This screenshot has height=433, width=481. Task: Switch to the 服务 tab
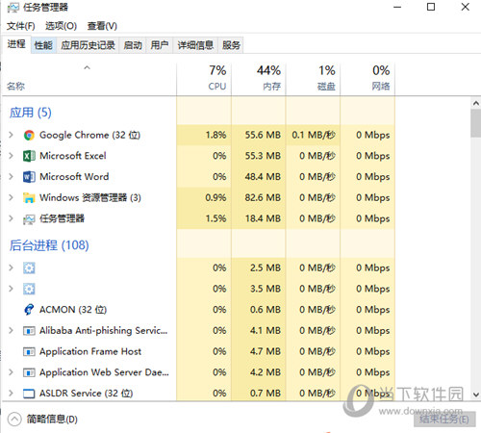tap(231, 45)
